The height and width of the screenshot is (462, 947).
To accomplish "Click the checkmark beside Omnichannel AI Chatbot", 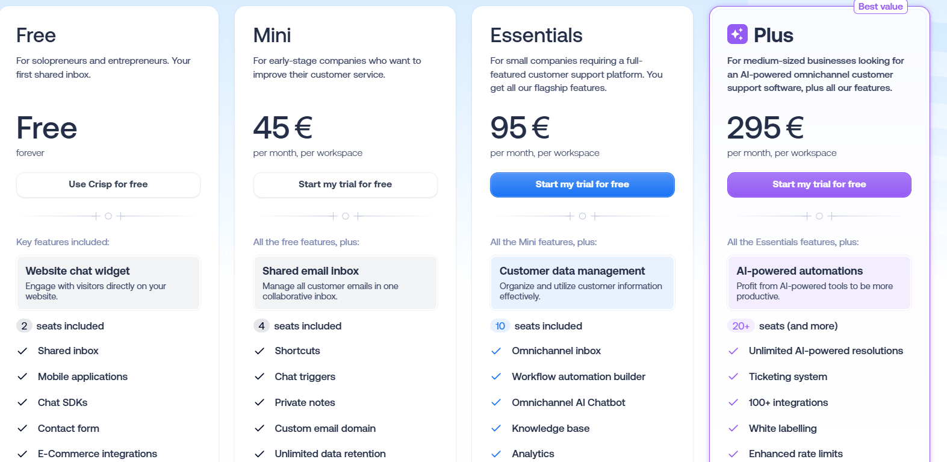I will (497, 402).
